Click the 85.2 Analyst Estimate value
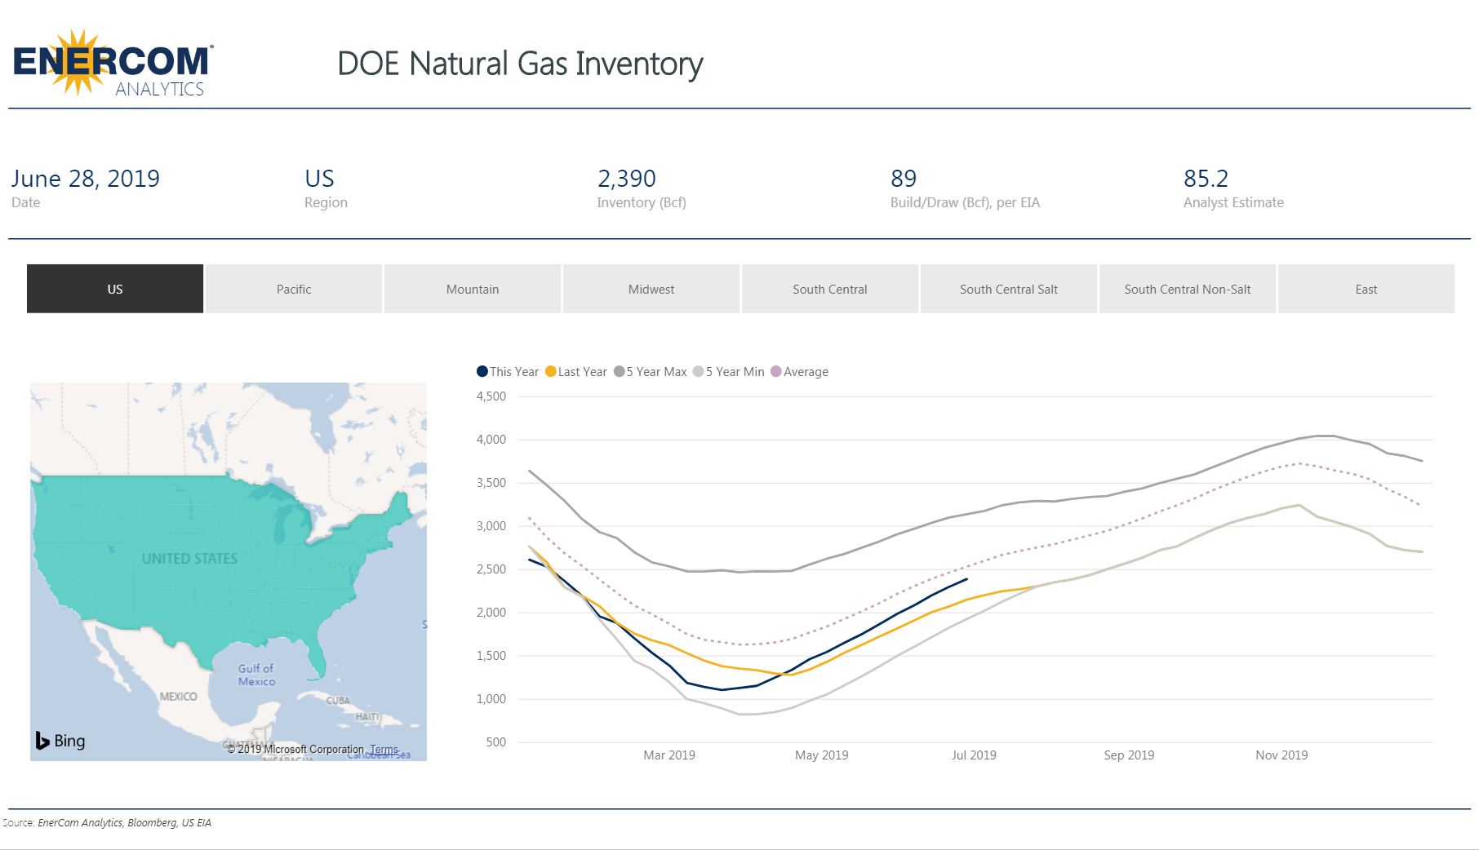 point(1206,179)
